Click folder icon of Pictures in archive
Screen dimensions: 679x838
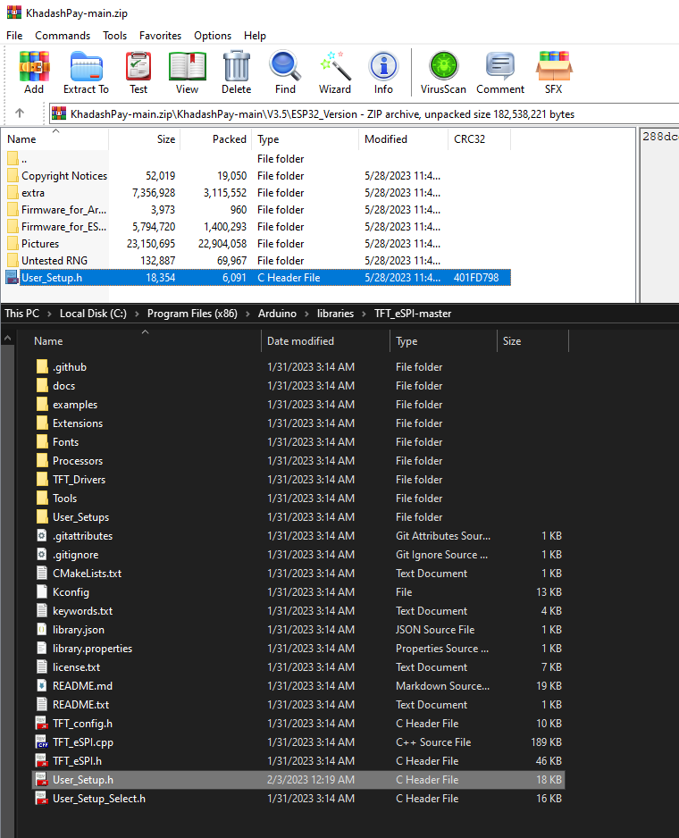tap(13, 243)
